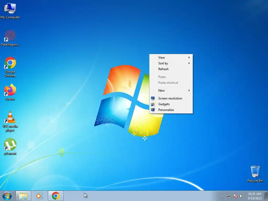The image size is (268, 201).
Task: Select the Recycle Bin icon
Action: tap(255, 174)
